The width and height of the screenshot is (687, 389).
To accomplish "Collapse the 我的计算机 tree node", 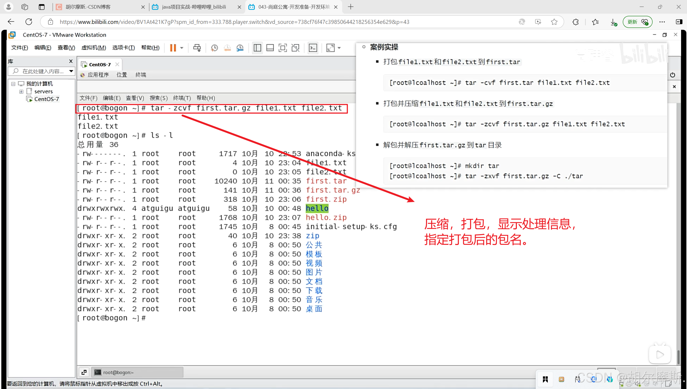I will [x=13, y=84].
